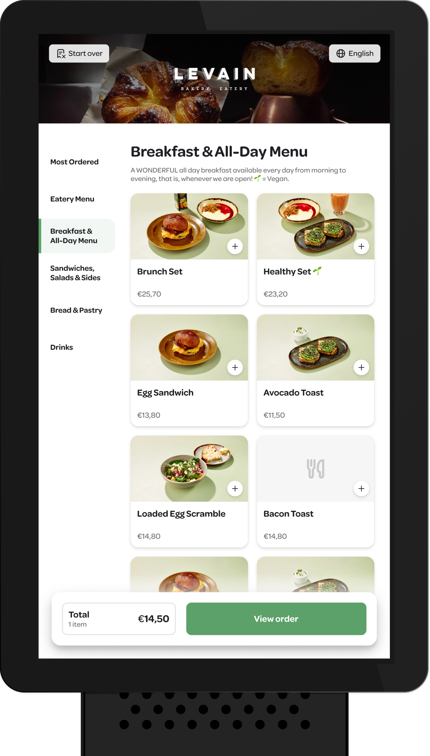Add Avocado Toast via plus icon

[361, 367]
